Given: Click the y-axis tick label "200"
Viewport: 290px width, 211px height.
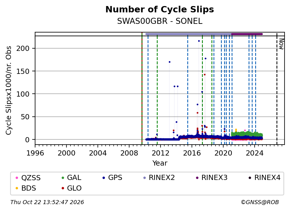Looking at the screenshot, I should (x=23, y=48).
